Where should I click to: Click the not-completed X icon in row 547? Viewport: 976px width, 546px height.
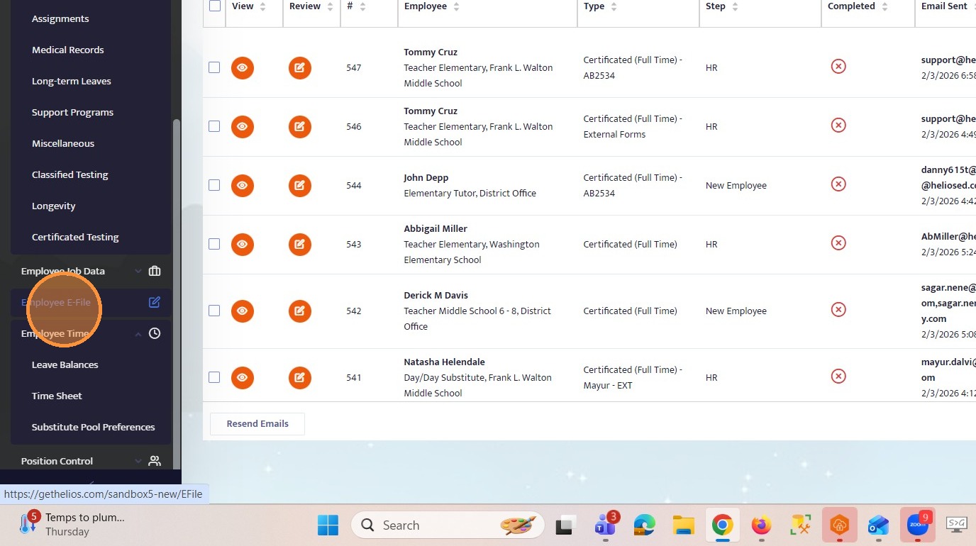coord(838,67)
